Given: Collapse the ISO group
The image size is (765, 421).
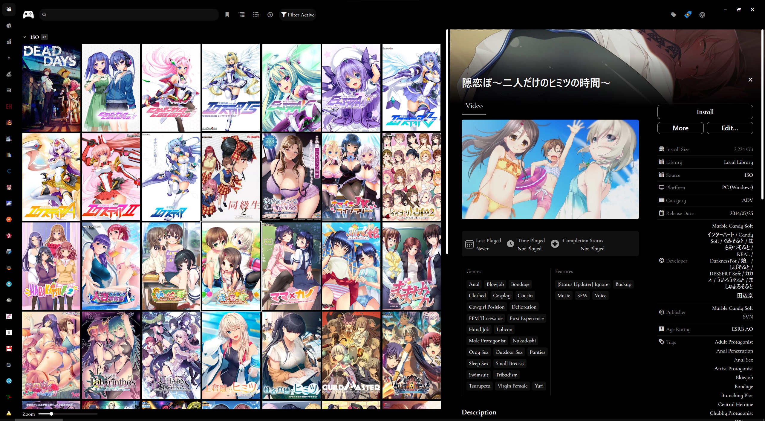Looking at the screenshot, I should (x=25, y=37).
